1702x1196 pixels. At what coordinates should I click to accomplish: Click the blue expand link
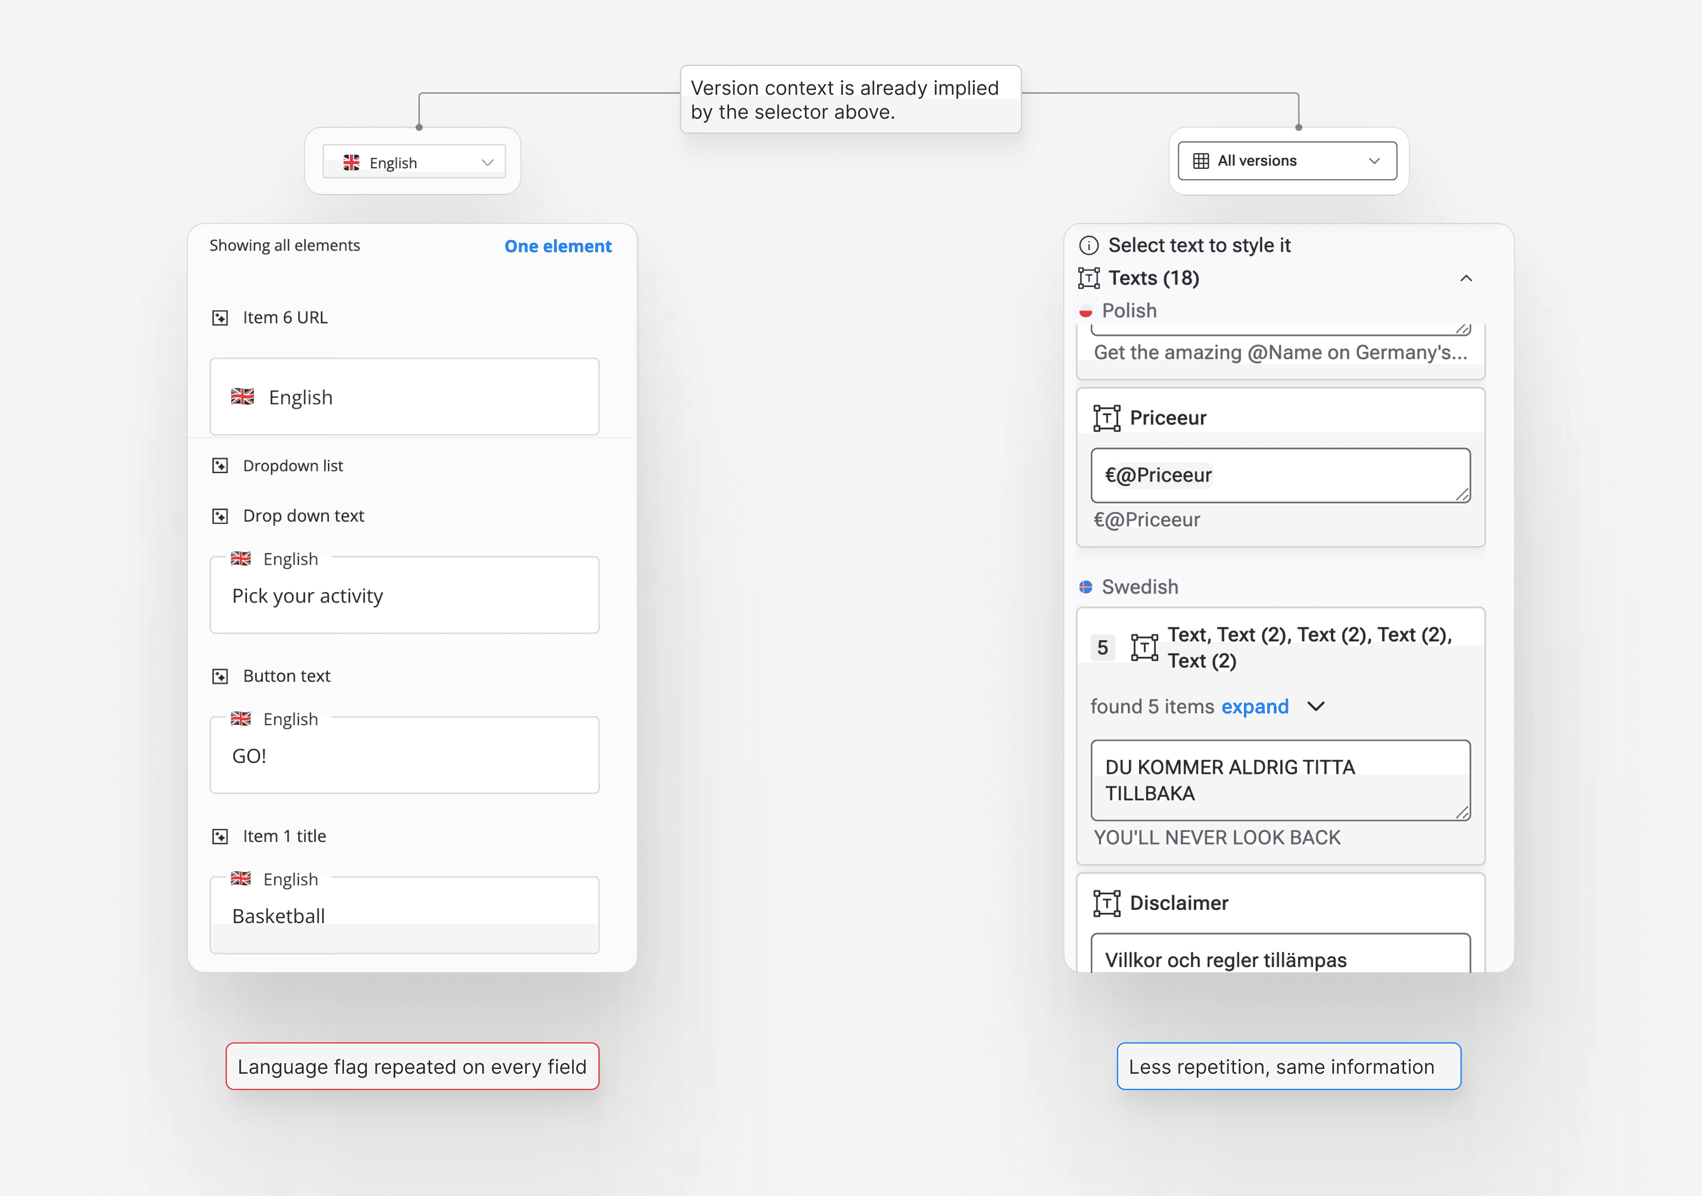(1254, 707)
